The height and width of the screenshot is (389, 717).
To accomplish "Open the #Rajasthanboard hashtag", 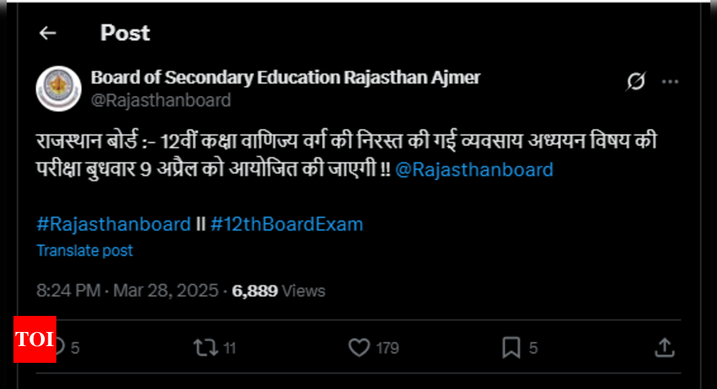I will coord(113,224).
